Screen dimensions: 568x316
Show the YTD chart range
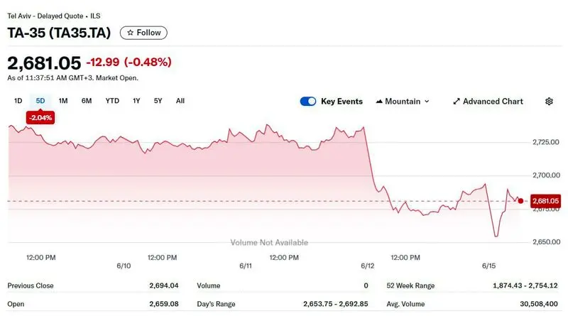112,101
